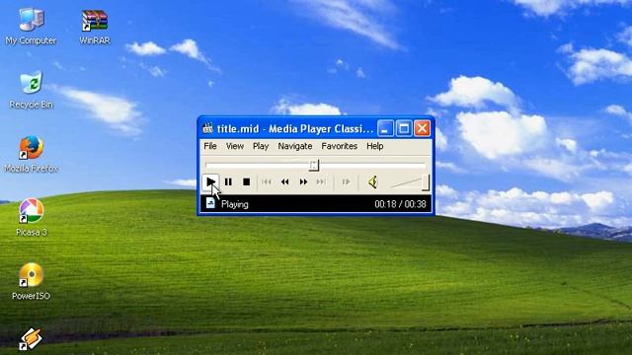
Task: Click the rewind (decrease speed) icon
Action: click(x=285, y=181)
